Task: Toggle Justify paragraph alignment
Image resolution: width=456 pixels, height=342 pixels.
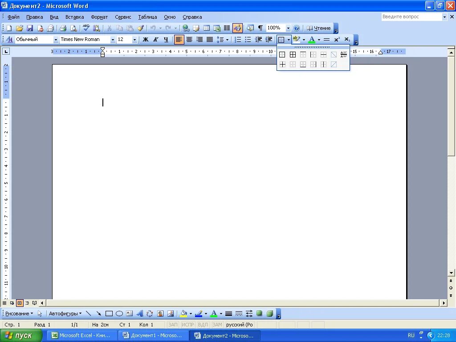Action: click(210, 39)
